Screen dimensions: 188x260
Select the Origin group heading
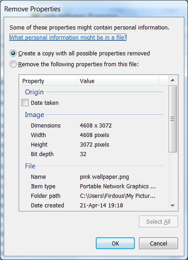(35, 92)
